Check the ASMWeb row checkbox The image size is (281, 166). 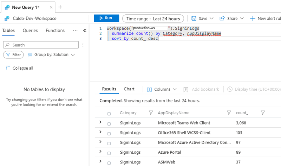pyautogui.click(x=109, y=163)
